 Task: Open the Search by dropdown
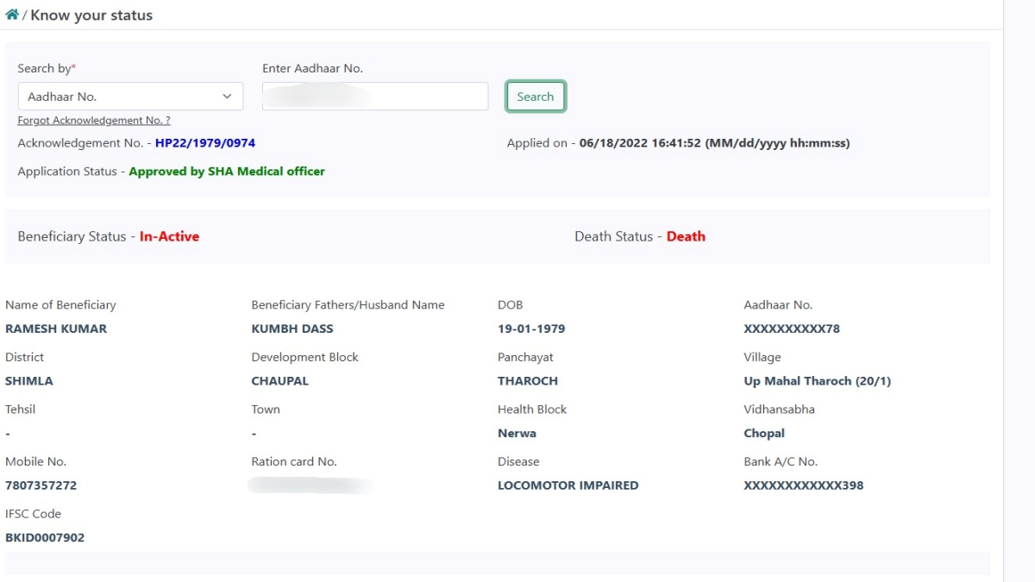pyautogui.click(x=129, y=97)
